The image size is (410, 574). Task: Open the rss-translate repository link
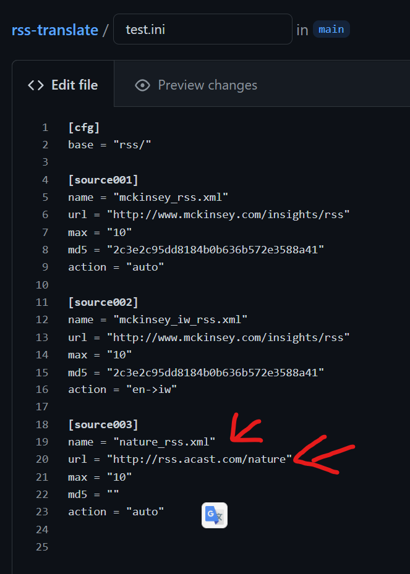(55, 30)
